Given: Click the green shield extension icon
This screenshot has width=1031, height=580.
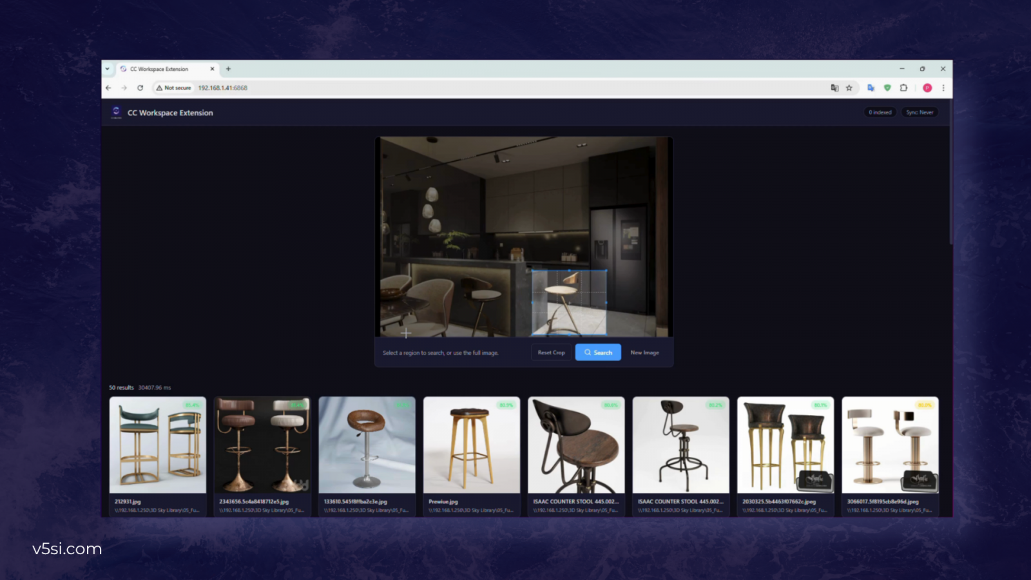Looking at the screenshot, I should 887,88.
